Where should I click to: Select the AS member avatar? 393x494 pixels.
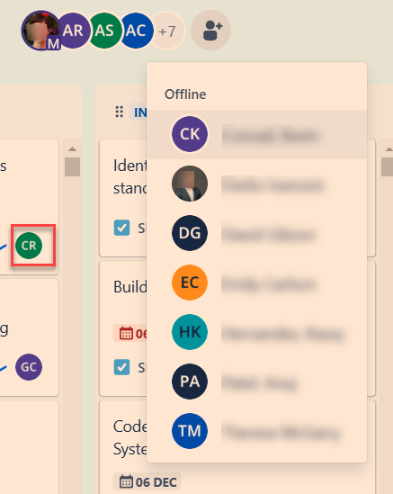click(104, 31)
